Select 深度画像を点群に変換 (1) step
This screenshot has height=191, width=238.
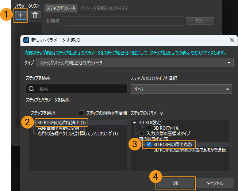point(61,128)
